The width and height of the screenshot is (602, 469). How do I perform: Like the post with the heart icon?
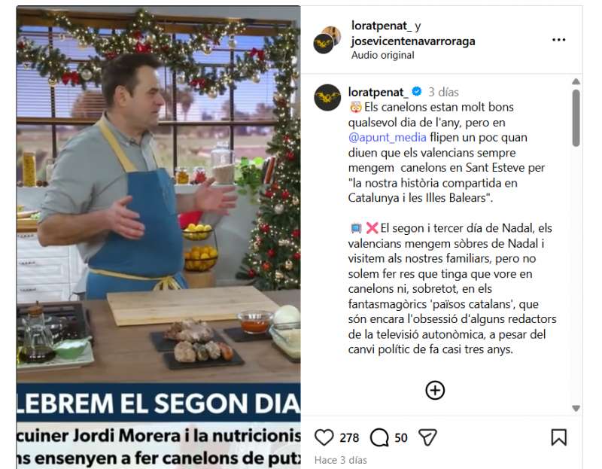click(x=324, y=437)
